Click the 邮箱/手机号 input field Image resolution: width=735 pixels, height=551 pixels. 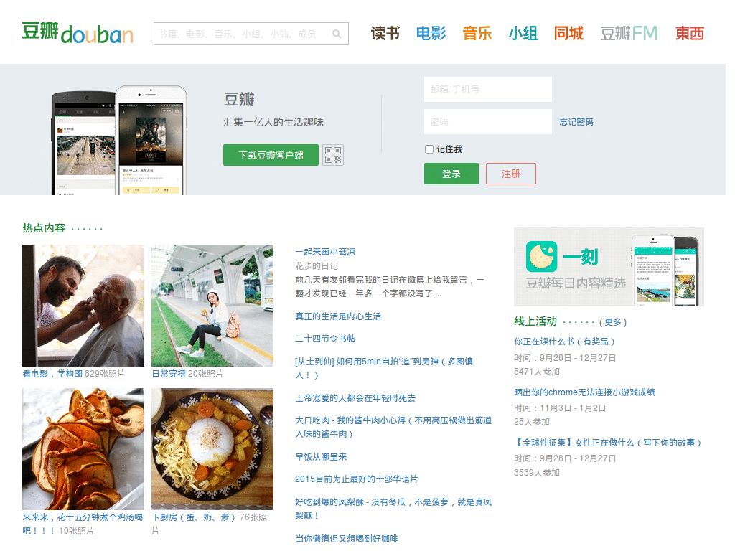487,89
